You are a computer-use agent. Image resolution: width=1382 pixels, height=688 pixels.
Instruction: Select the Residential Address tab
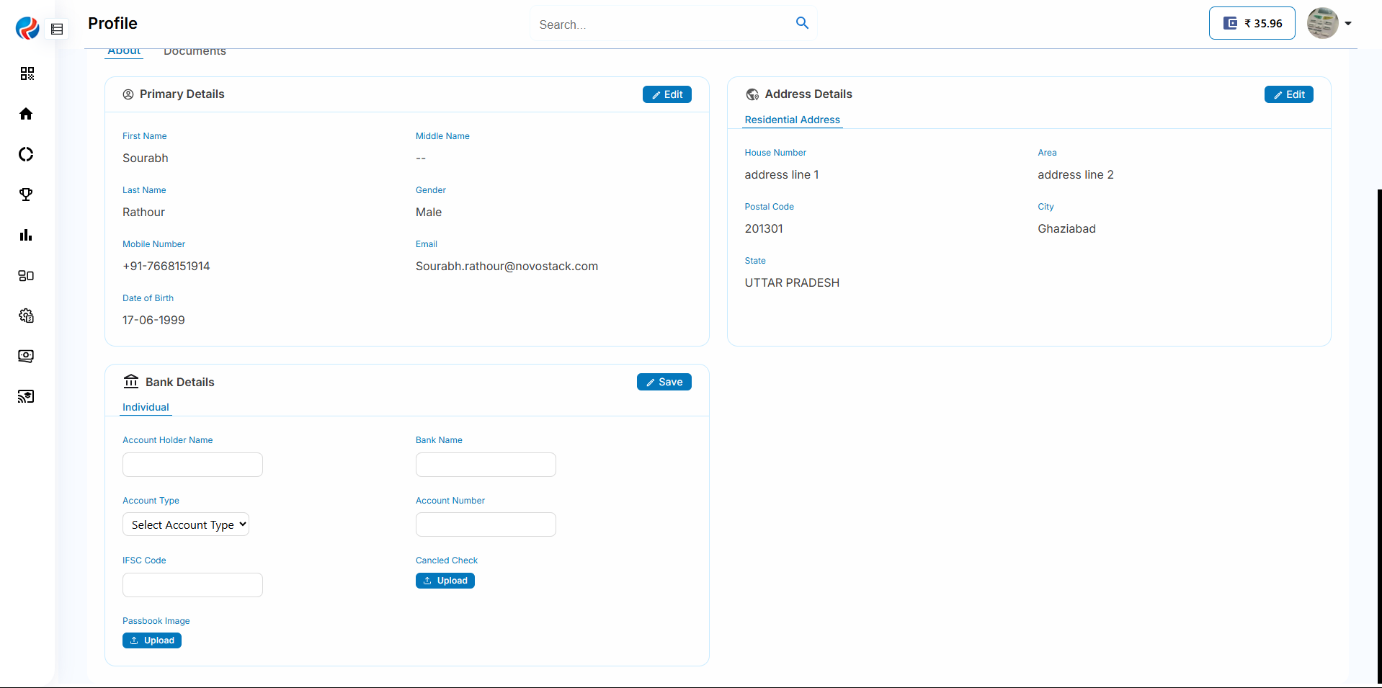[792, 120]
